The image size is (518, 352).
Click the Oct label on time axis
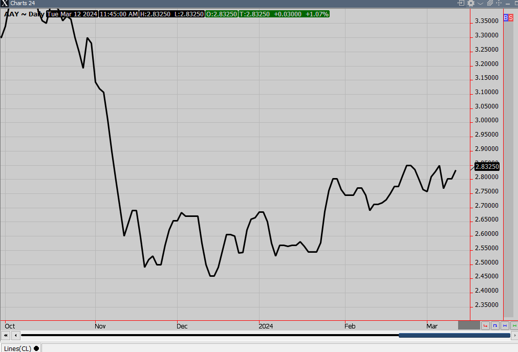coord(10,326)
